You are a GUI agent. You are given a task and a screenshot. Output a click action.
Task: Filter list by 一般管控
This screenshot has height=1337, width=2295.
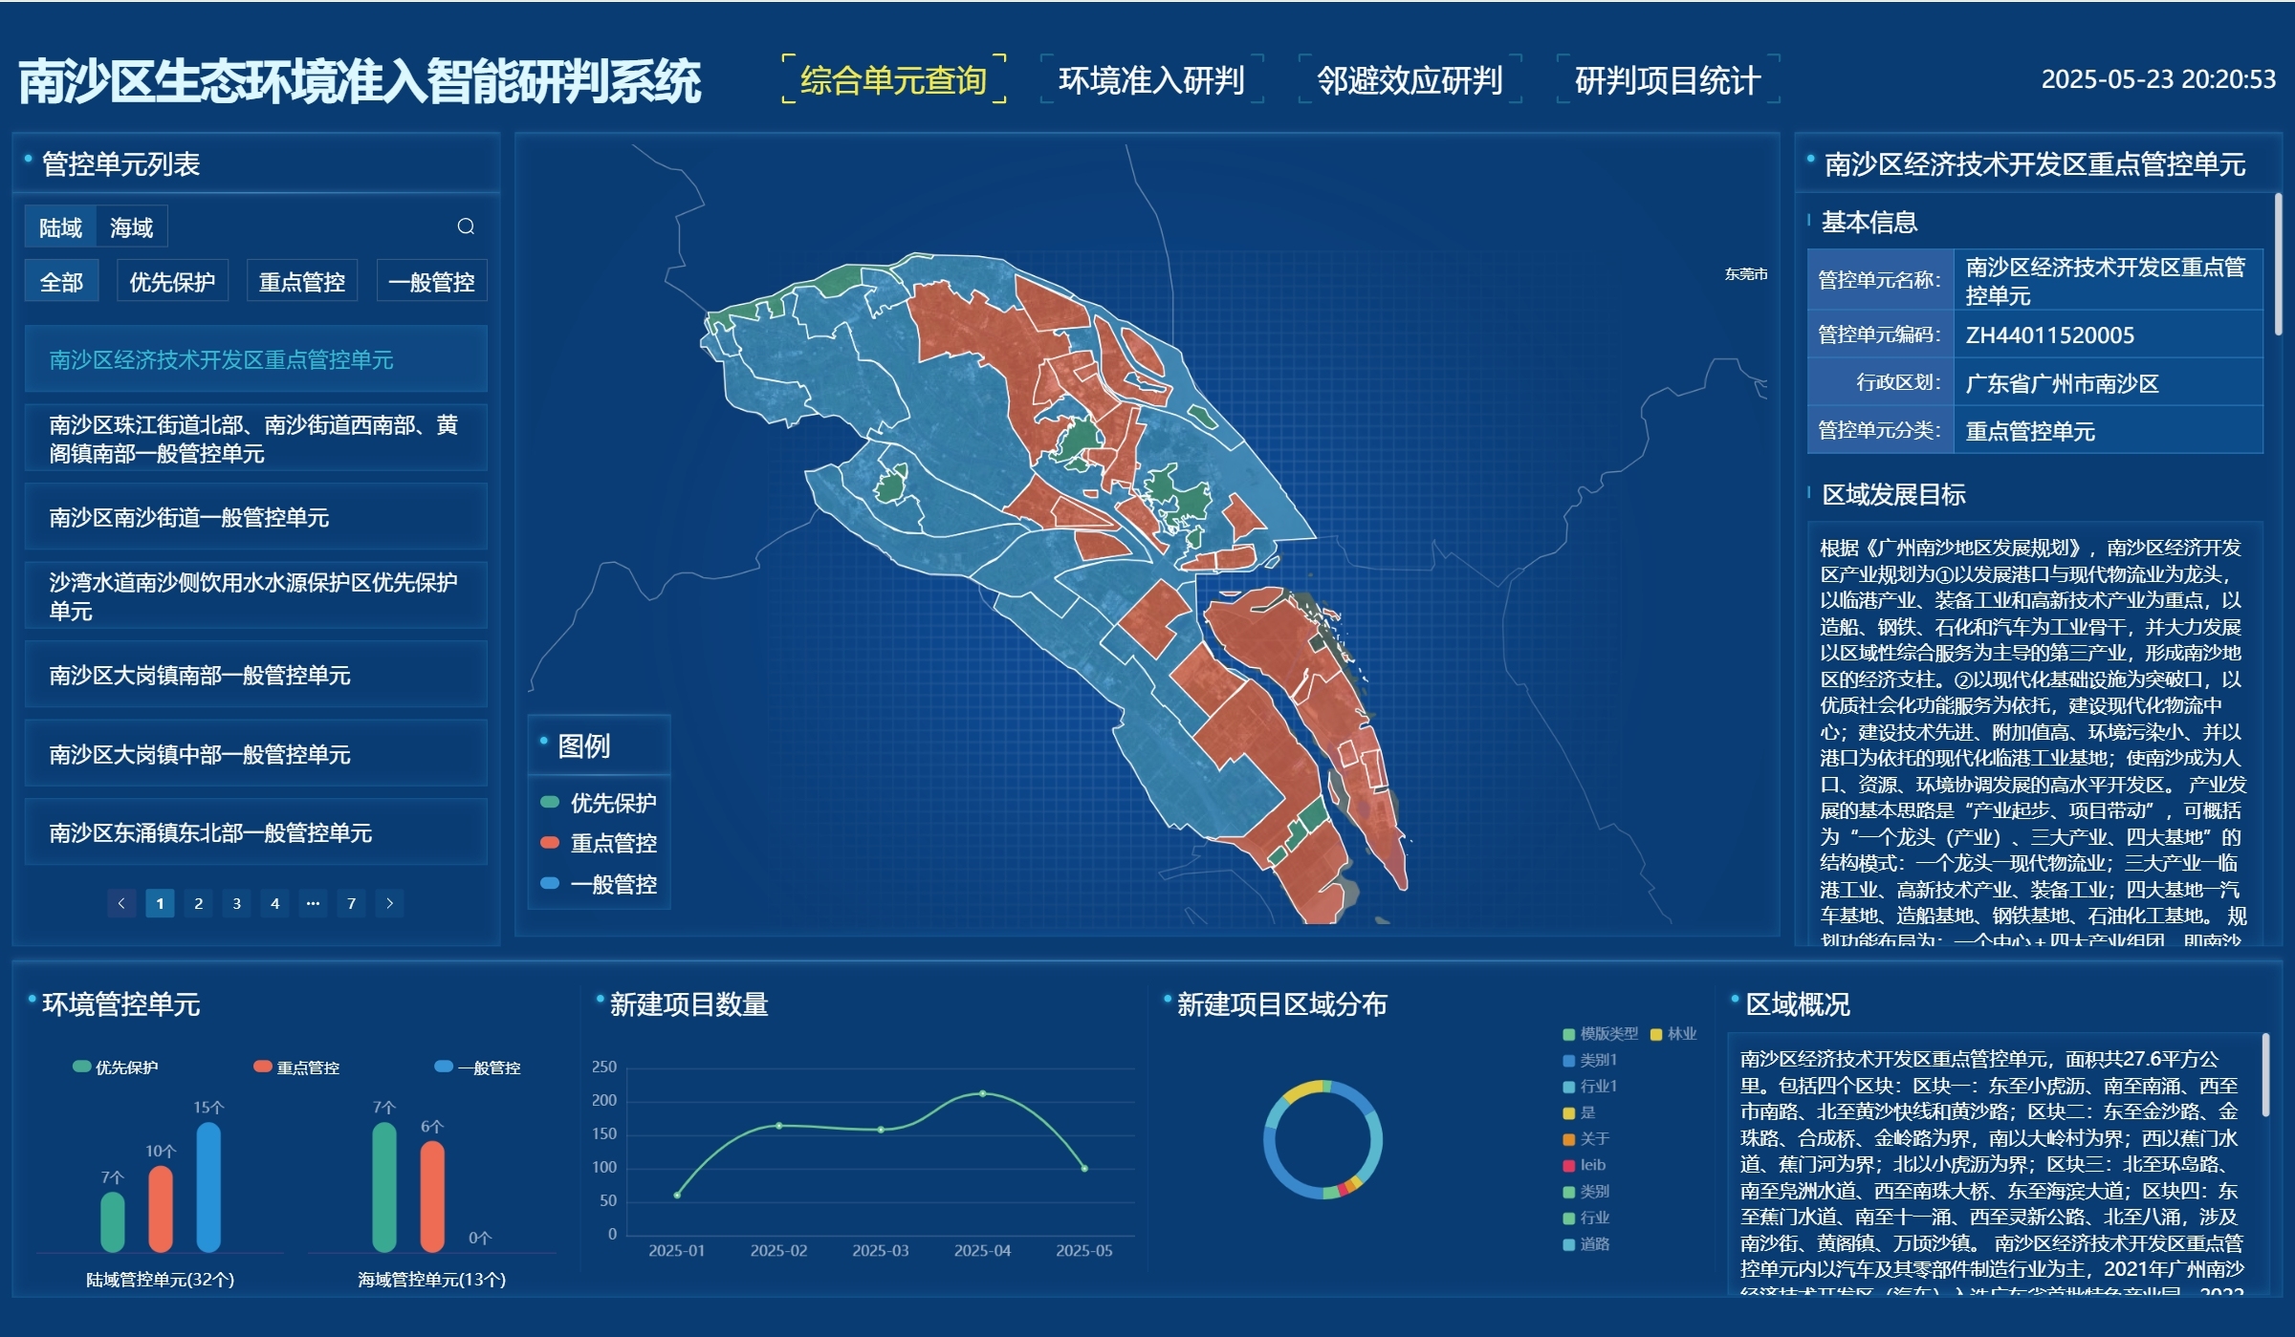click(x=431, y=282)
